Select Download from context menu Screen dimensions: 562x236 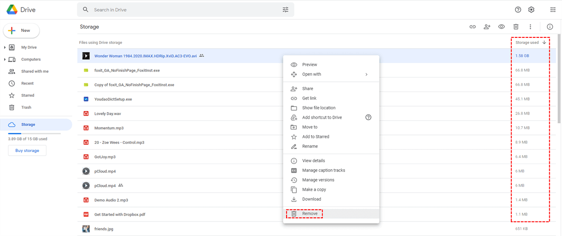coord(331,199)
